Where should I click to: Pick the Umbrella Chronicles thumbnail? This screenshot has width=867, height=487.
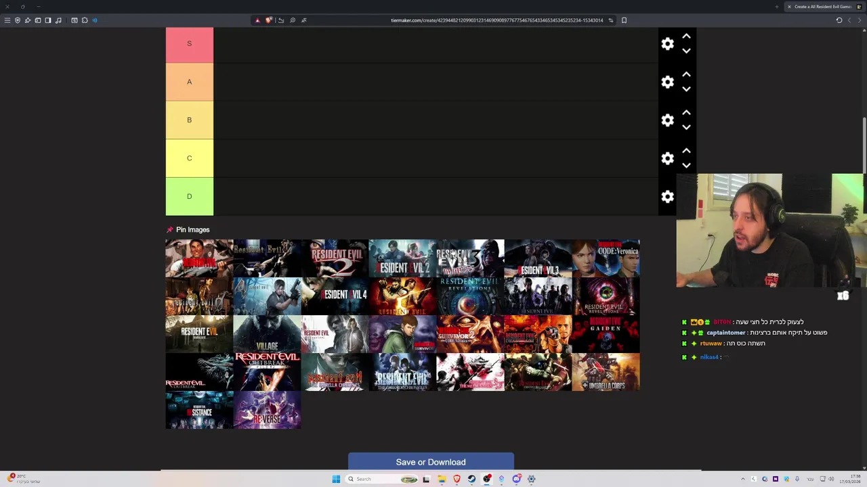coord(335,372)
